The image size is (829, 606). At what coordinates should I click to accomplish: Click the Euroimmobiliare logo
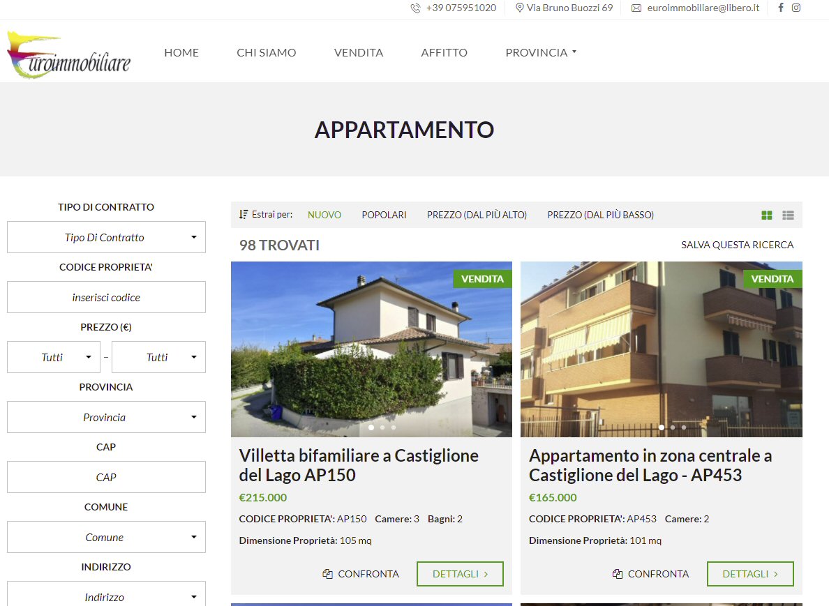tap(68, 55)
